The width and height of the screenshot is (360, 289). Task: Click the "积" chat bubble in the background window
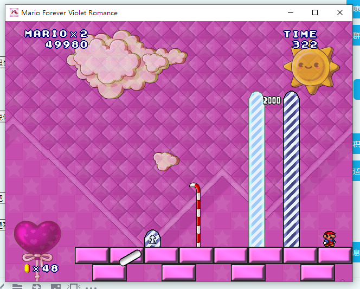click(357, 144)
